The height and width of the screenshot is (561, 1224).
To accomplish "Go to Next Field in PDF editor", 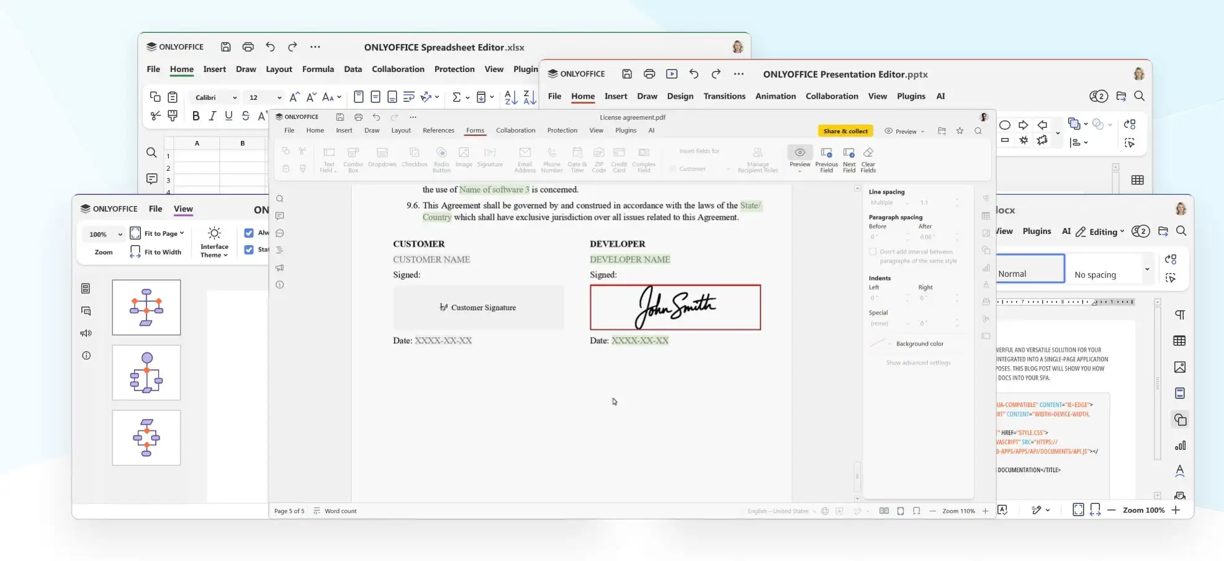I will tap(849, 159).
